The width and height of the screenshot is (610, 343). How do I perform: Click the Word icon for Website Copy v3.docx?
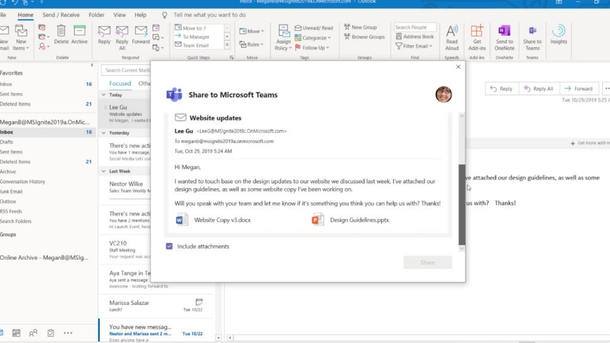[x=182, y=220]
